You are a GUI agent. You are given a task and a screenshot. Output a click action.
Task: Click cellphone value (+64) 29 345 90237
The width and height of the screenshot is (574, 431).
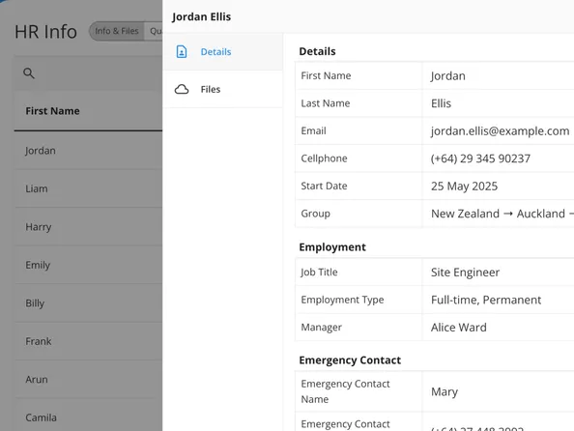point(480,158)
